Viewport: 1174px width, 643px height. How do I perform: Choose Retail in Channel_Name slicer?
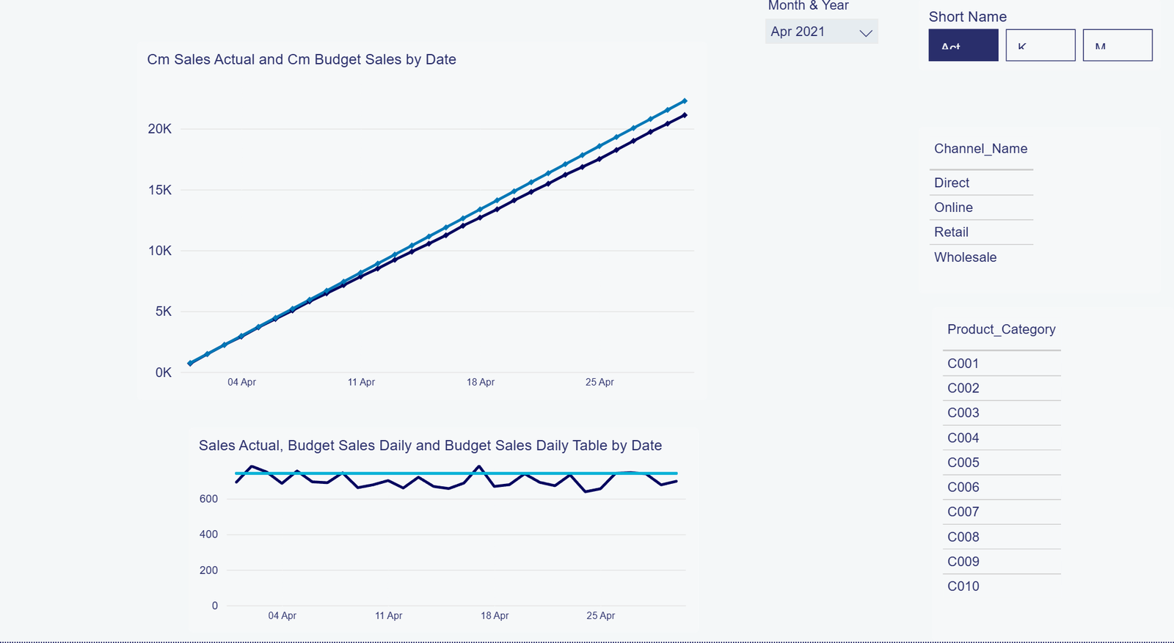981,232
